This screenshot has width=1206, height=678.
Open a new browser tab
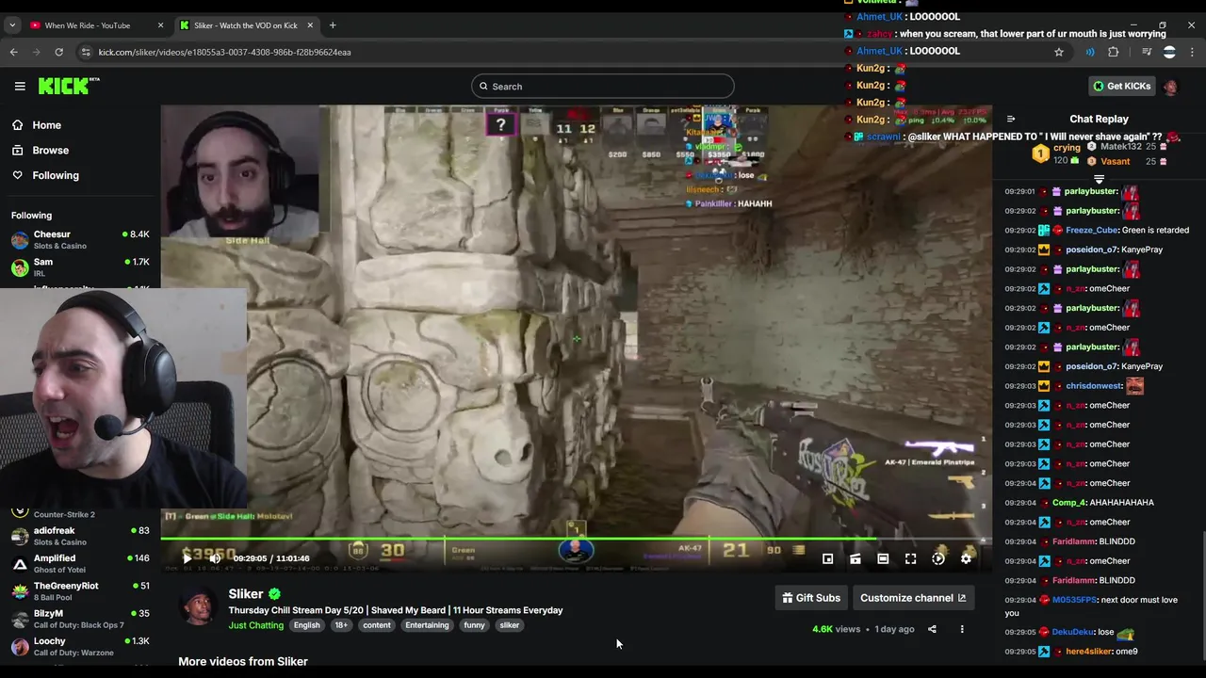[x=333, y=25]
